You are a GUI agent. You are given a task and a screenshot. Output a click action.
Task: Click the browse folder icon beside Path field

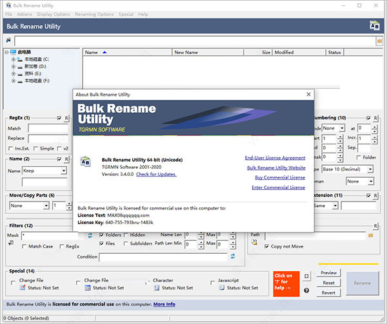[371, 236]
